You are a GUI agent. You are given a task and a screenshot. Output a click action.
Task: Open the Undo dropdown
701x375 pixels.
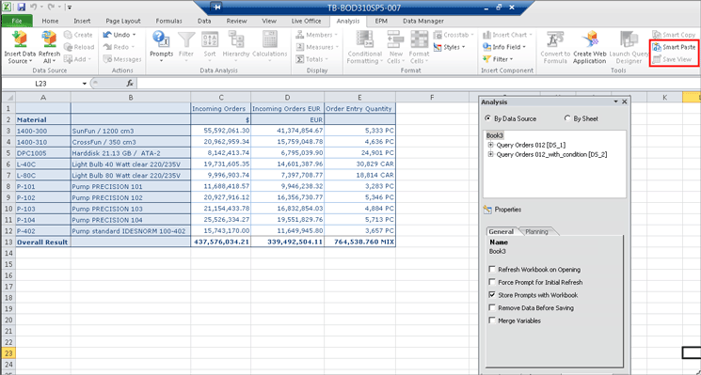click(x=135, y=35)
